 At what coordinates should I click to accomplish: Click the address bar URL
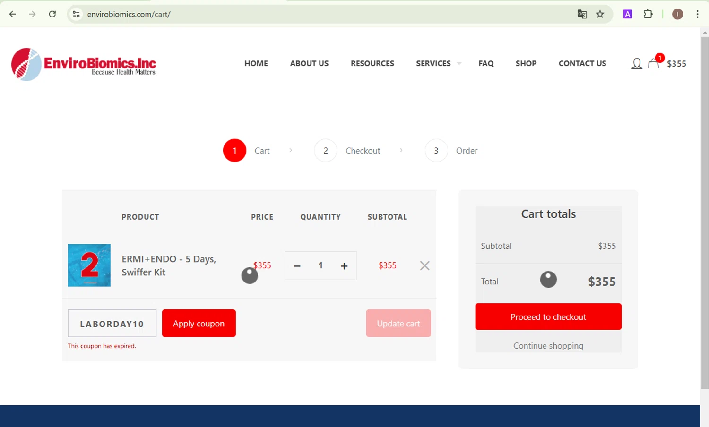click(x=129, y=14)
